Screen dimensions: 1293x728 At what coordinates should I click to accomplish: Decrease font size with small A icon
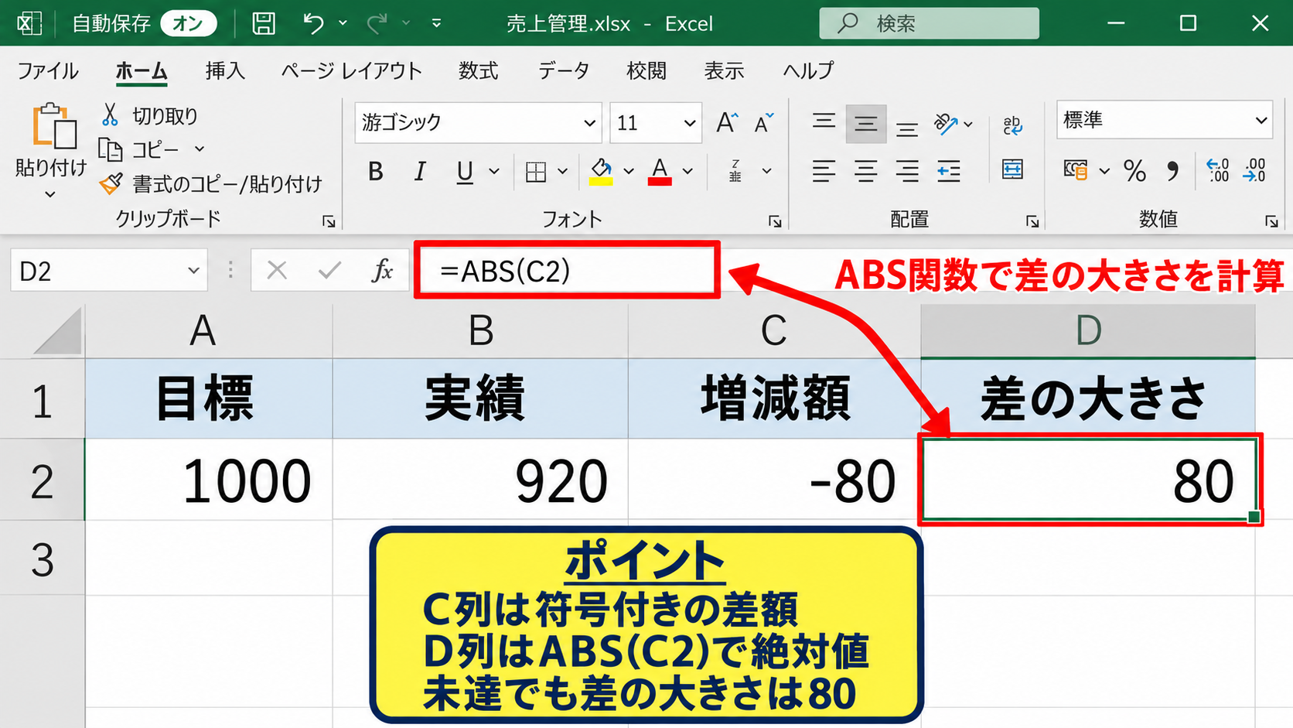pos(764,122)
